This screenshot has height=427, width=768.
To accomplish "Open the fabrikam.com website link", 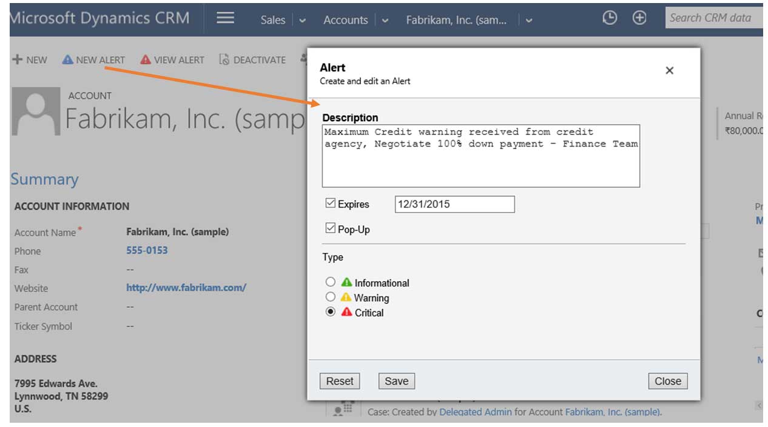I will 186,288.
